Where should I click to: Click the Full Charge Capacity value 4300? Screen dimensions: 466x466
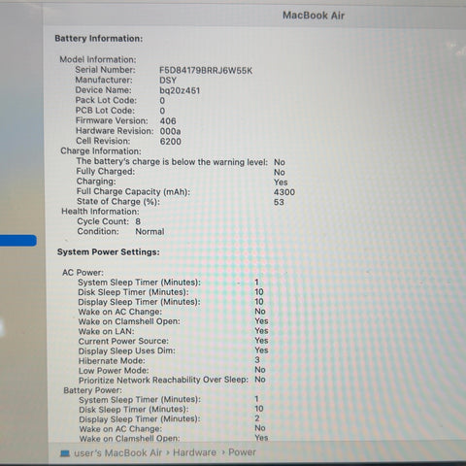click(x=284, y=192)
